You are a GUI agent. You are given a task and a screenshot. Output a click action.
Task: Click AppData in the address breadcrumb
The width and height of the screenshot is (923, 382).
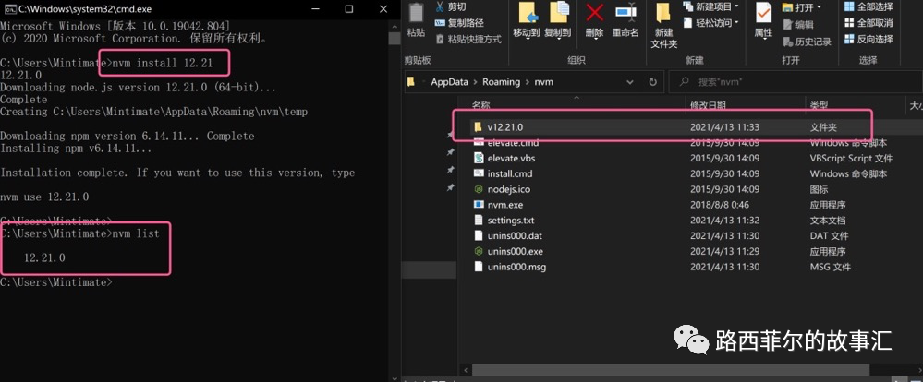449,82
